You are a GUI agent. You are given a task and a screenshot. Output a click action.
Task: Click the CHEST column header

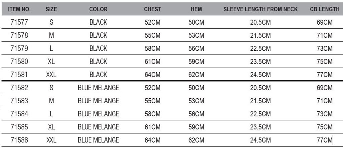pyautogui.click(x=152, y=9)
